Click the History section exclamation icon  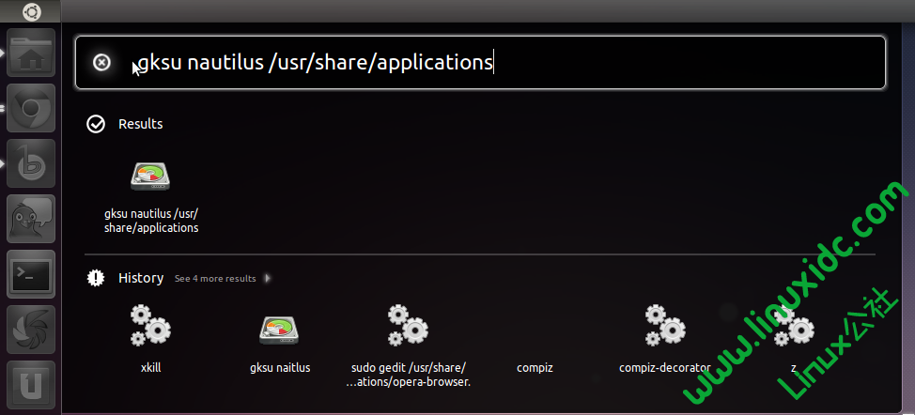(96, 278)
